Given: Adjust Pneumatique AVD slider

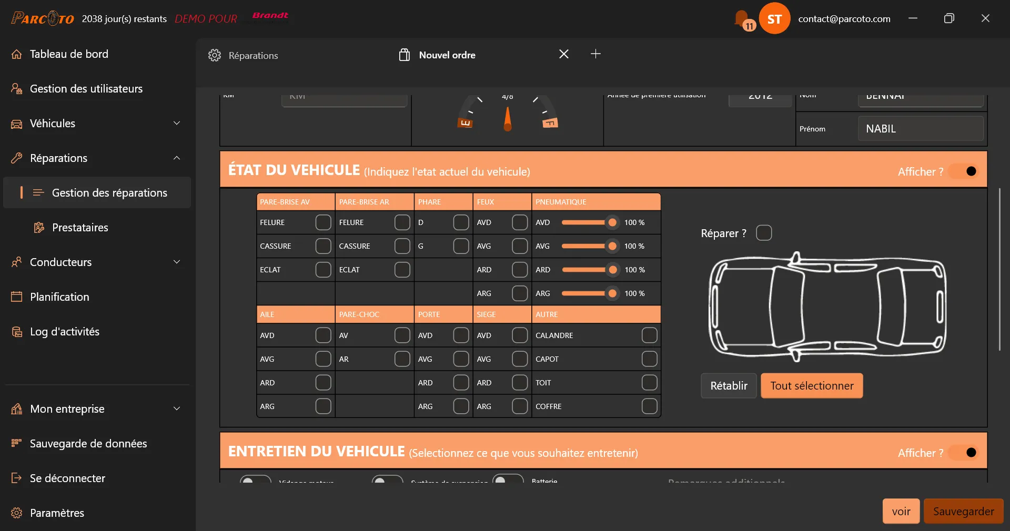Looking at the screenshot, I should pyautogui.click(x=589, y=222).
